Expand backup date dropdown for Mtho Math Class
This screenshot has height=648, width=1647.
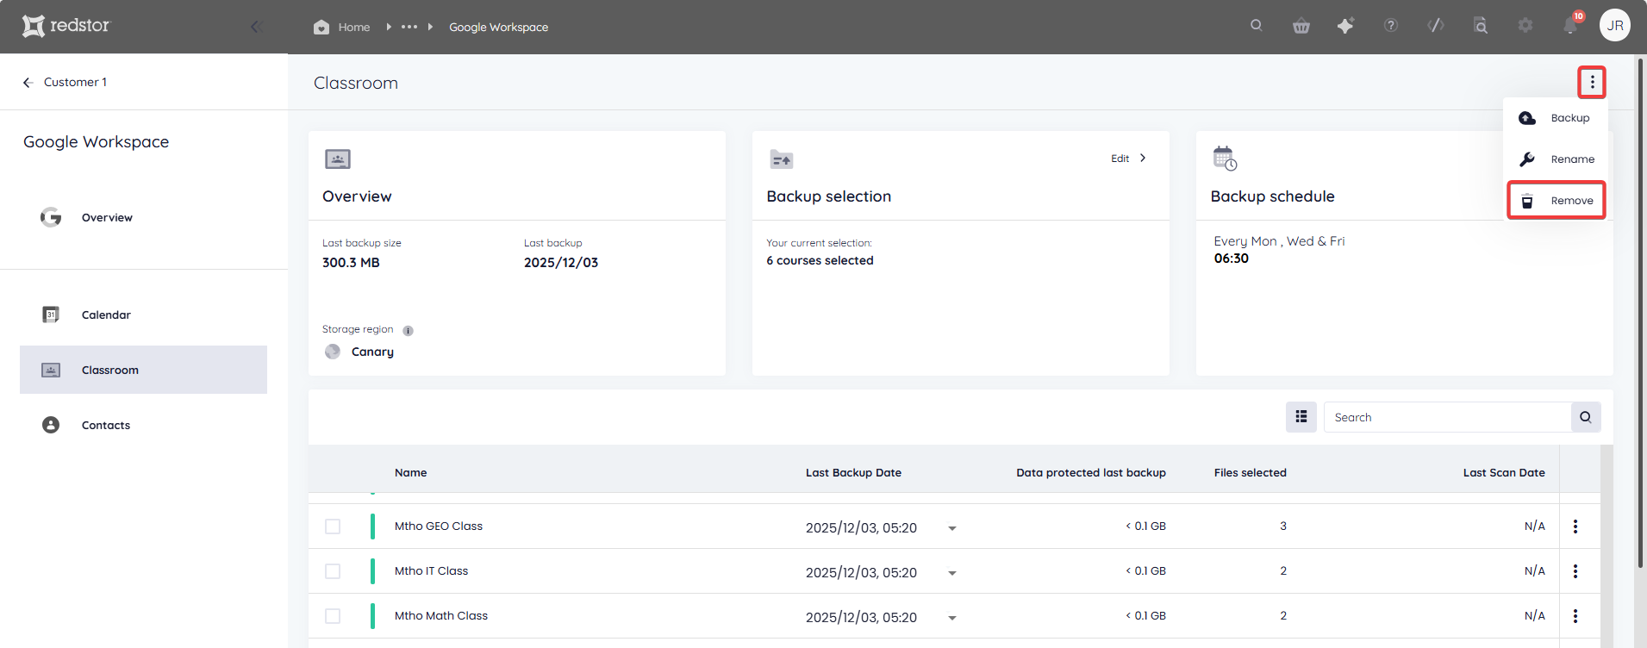pos(952,618)
